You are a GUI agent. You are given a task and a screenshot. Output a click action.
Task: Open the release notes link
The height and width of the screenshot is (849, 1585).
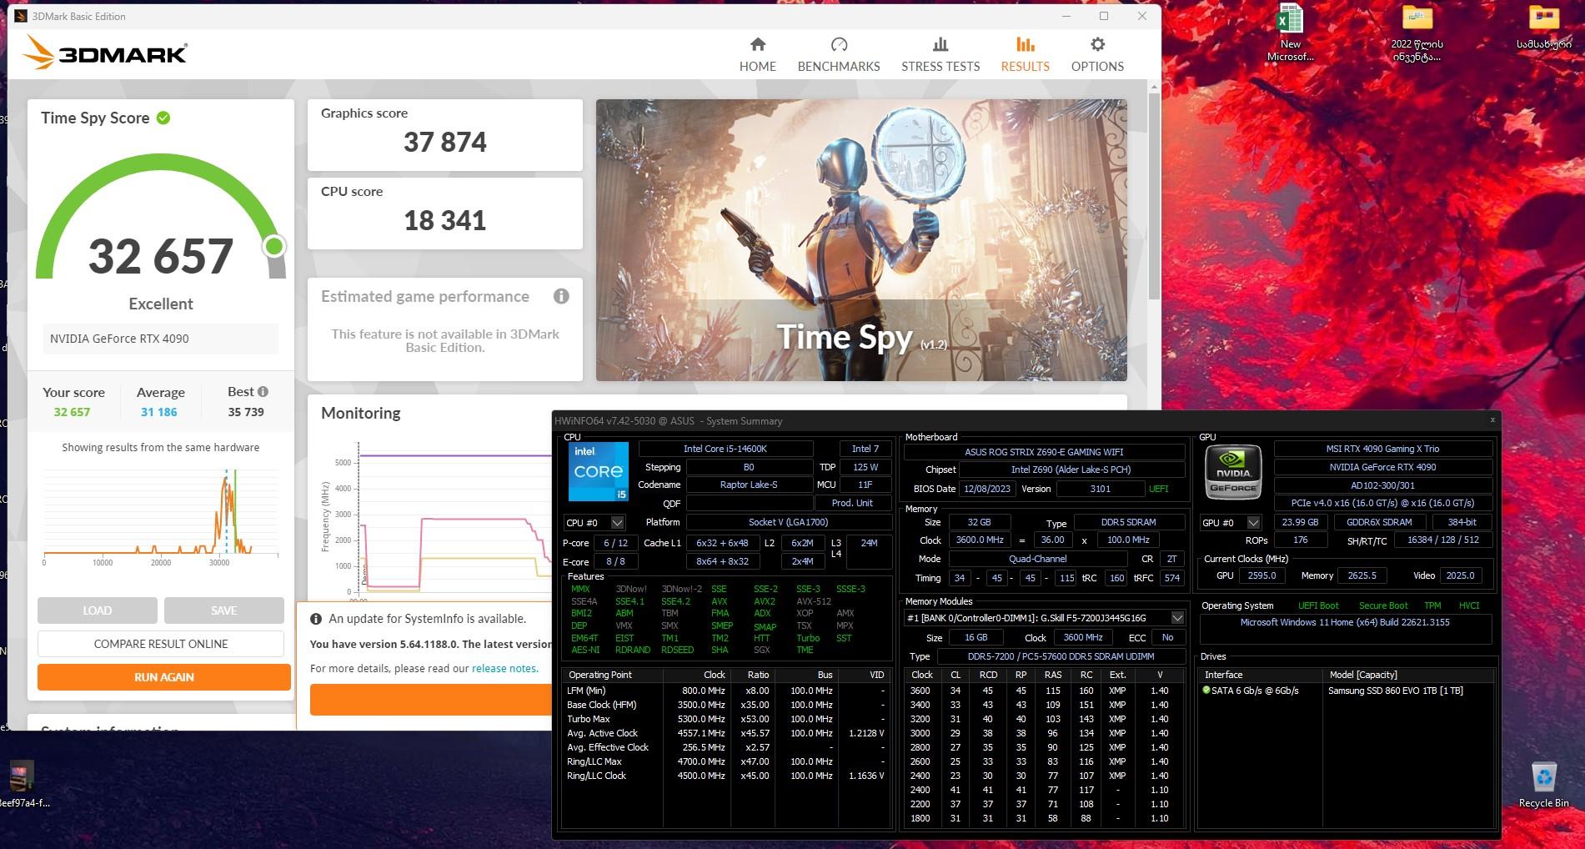click(x=504, y=669)
